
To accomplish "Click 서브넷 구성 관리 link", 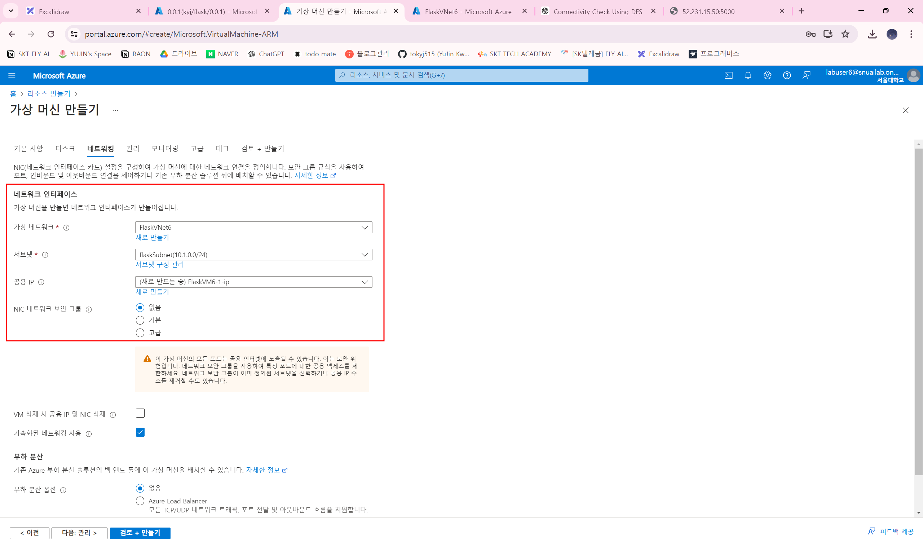I will tap(160, 265).
